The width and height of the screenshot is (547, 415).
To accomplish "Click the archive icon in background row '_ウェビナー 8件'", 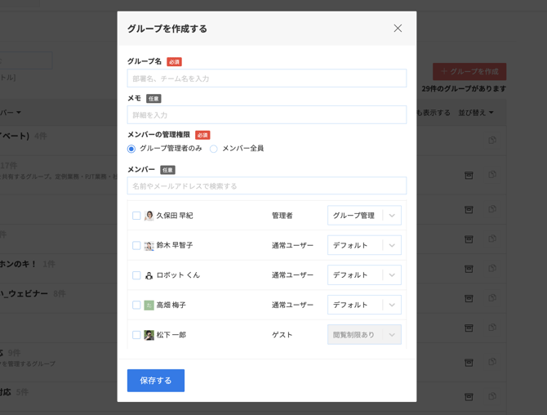I will click(469, 298).
